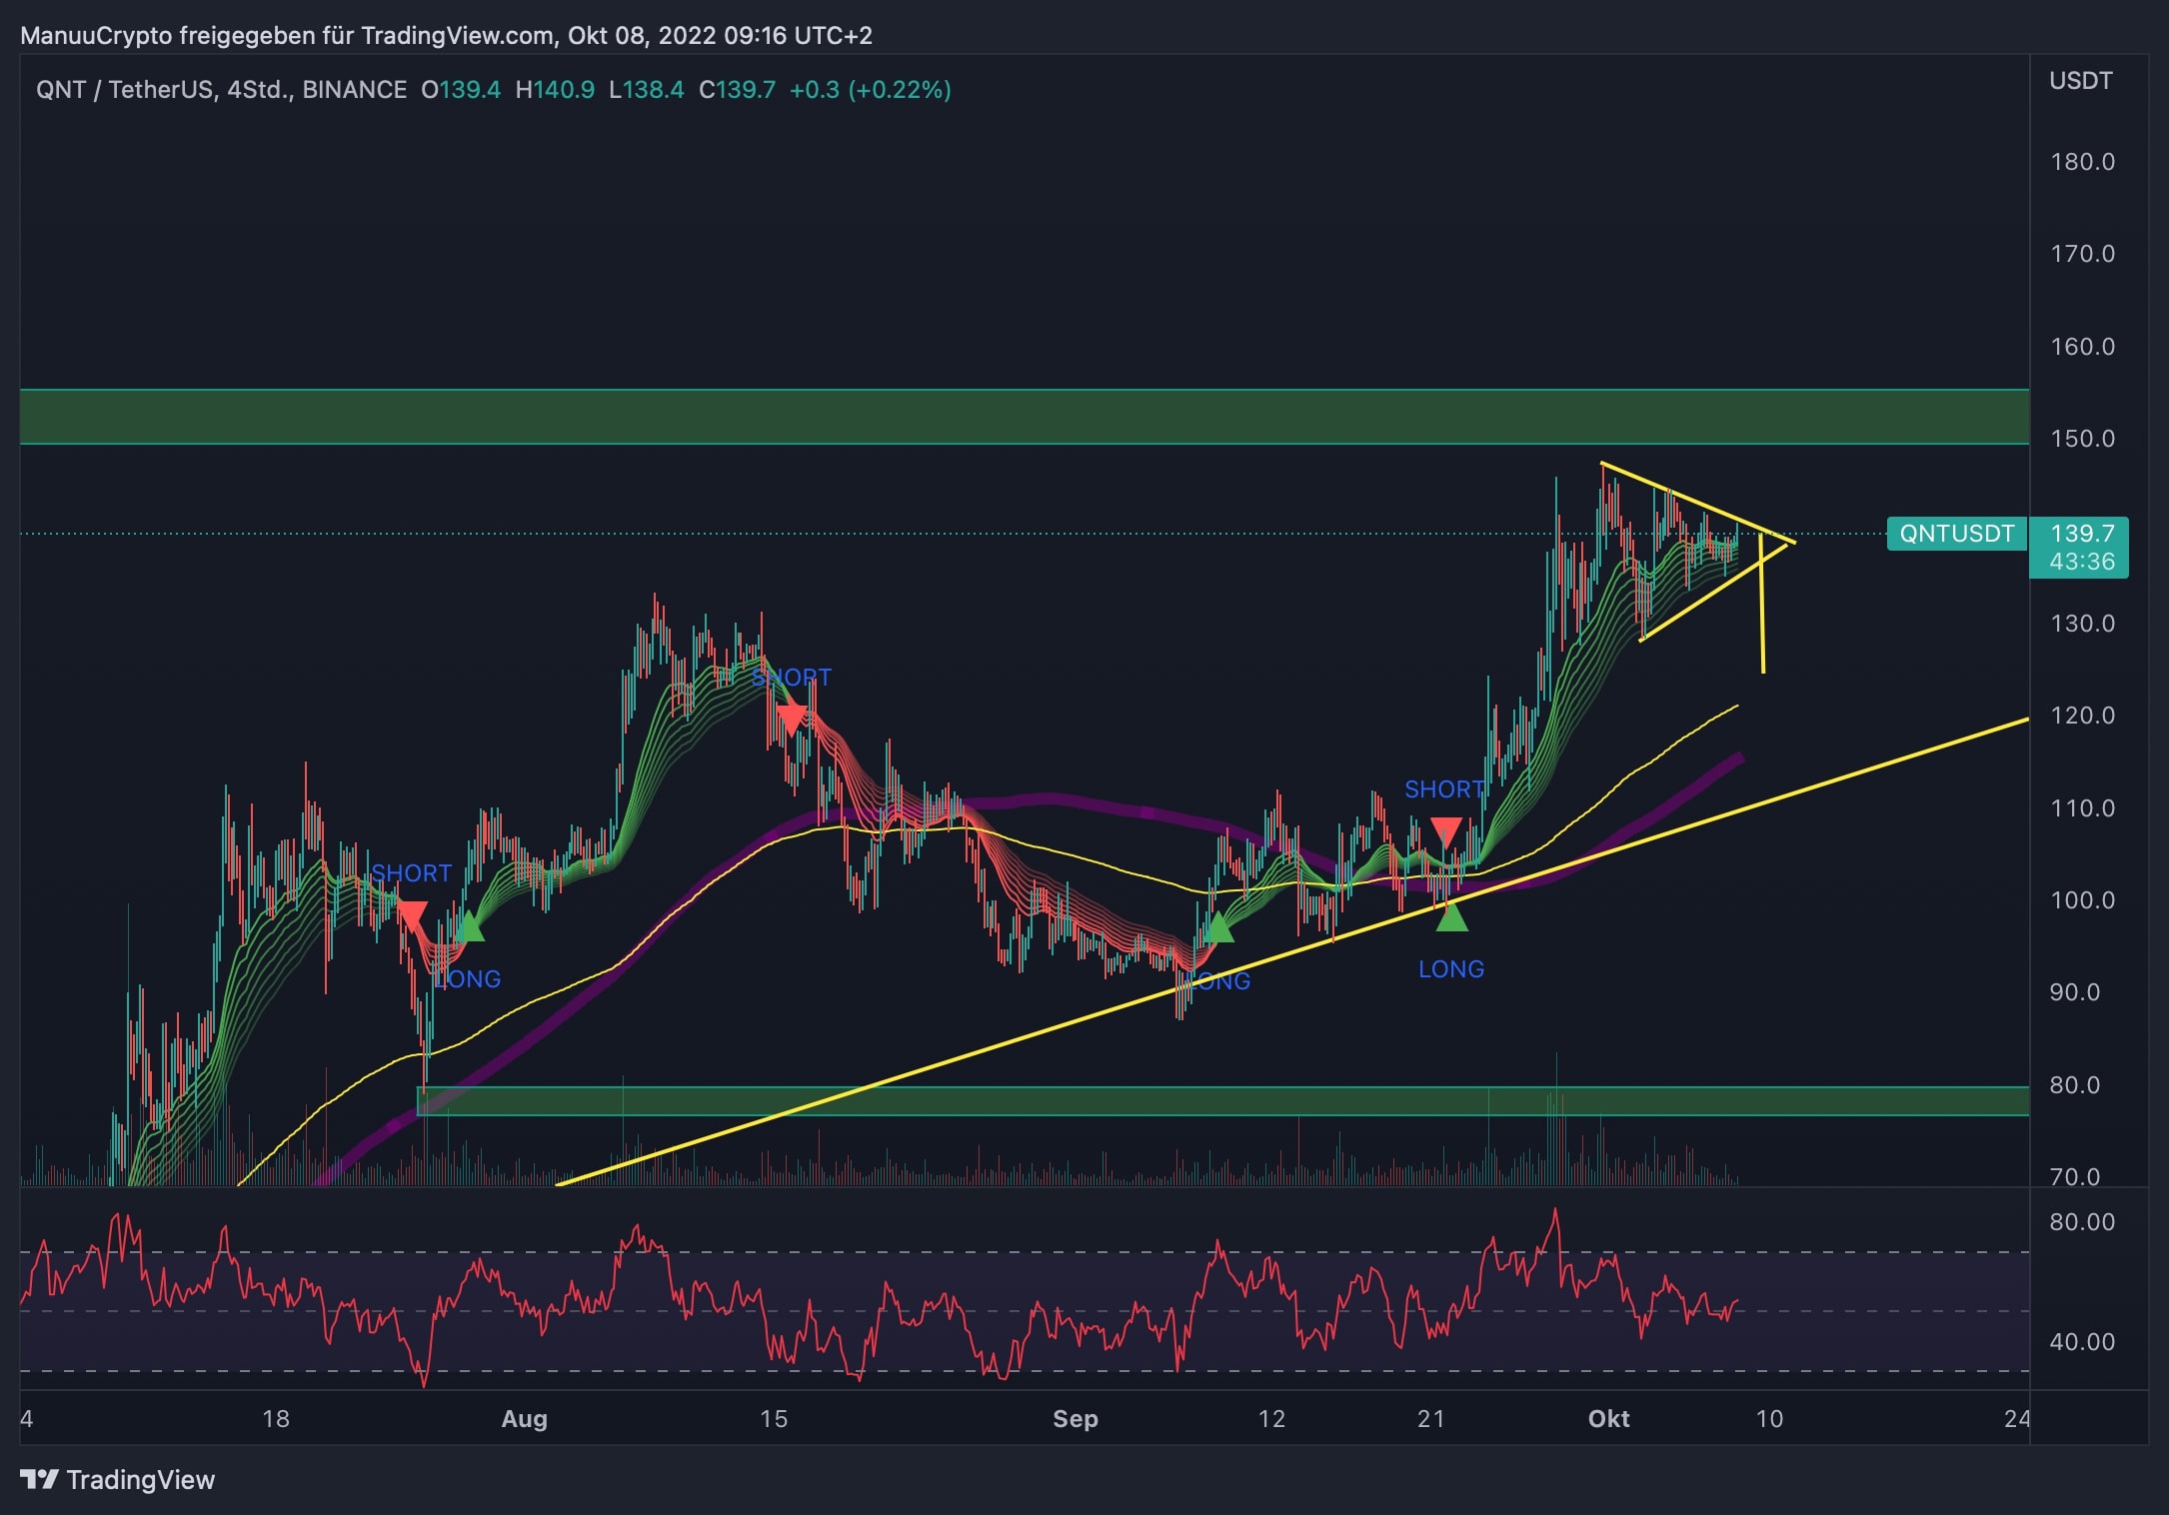The width and height of the screenshot is (2169, 1515).
Task: Click the 180.0 price scale label
Action: click(2082, 162)
